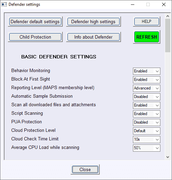Click the scrollbar up arrow
The image size is (172, 180).
(x=168, y=16)
